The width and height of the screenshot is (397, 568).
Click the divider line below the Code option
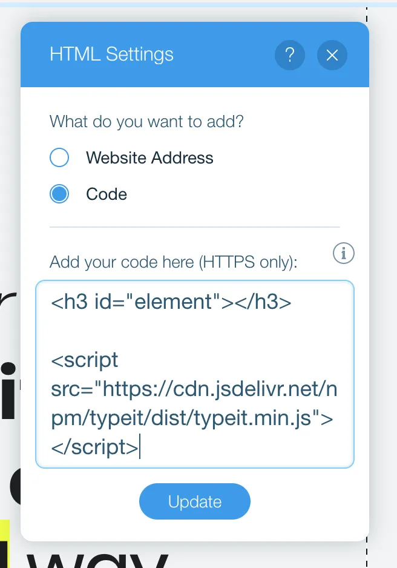pos(194,225)
